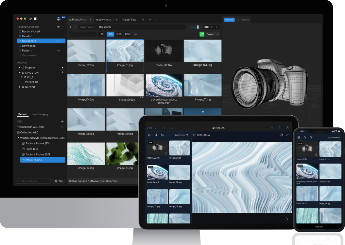Eject the KINGSTON drive
This screenshot has height=245, width=345.
coord(62,73)
